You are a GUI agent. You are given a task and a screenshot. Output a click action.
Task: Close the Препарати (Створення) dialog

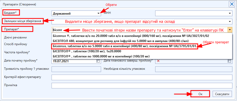[232, 4]
